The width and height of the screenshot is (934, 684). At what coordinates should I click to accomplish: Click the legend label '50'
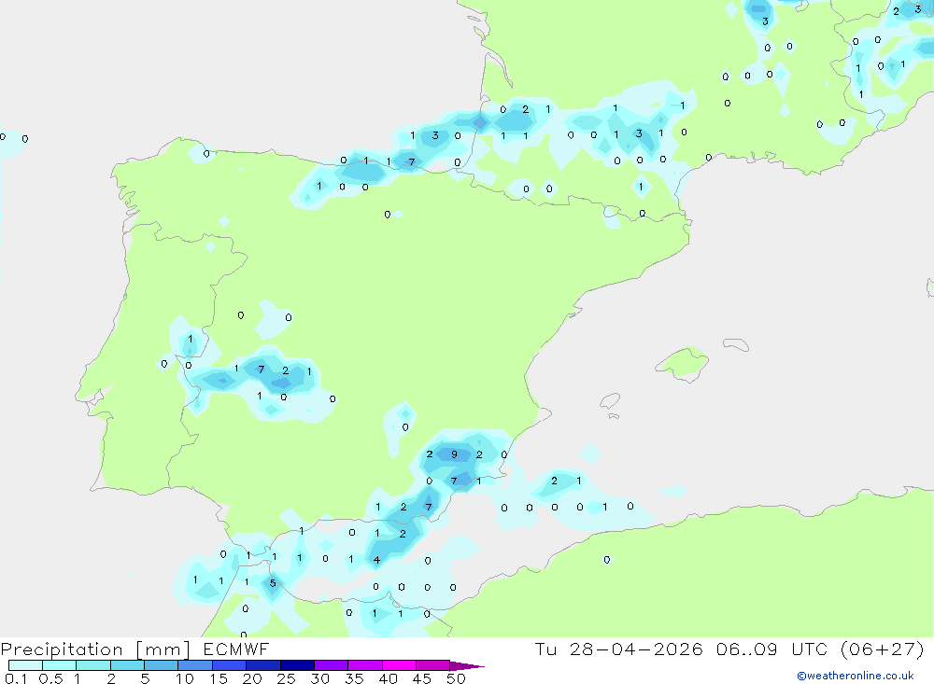(456, 678)
